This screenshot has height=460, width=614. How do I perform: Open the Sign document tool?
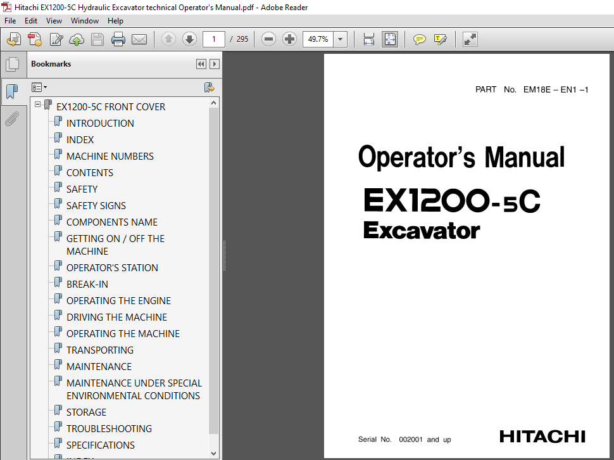[x=56, y=39]
